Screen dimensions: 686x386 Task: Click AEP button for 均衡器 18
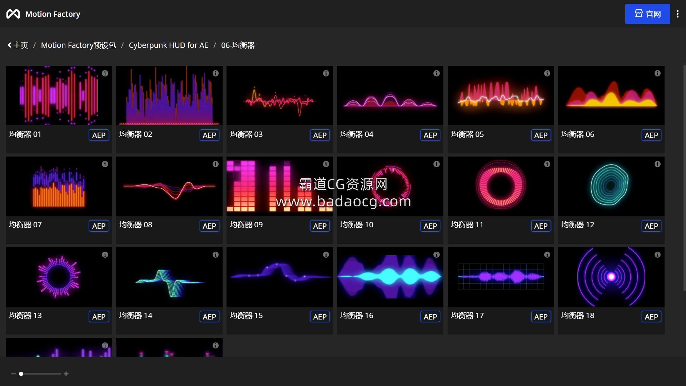click(x=651, y=317)
